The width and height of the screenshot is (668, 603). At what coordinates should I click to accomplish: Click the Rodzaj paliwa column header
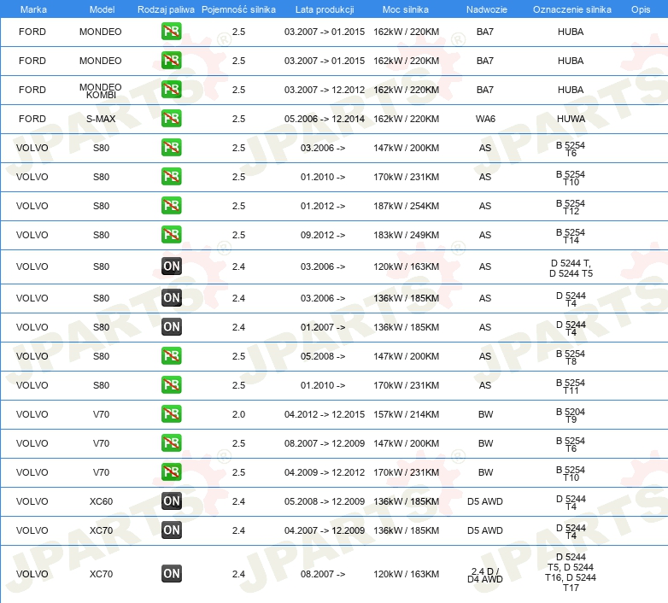(166, 9)
